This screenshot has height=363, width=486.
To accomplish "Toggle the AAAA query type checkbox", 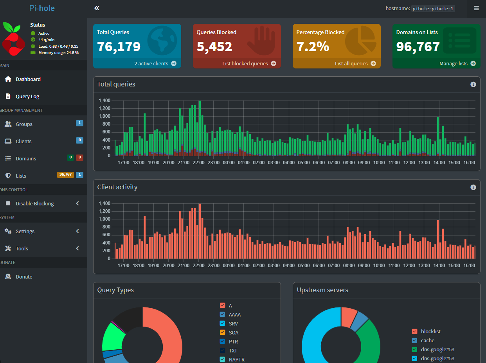I will [222, 314].
